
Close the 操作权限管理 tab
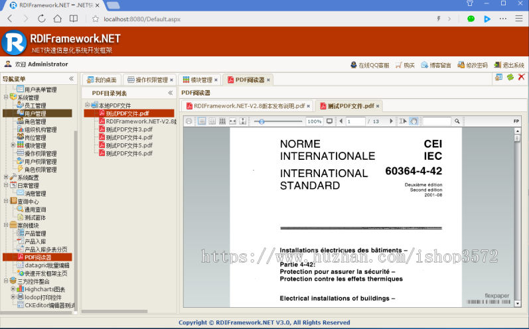pos(171,80)
